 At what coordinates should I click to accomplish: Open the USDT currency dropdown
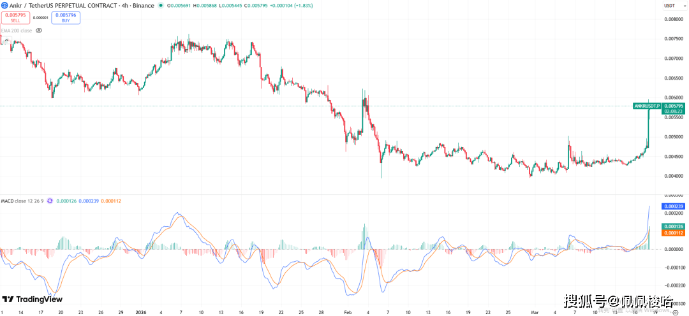tap(670, 6)
